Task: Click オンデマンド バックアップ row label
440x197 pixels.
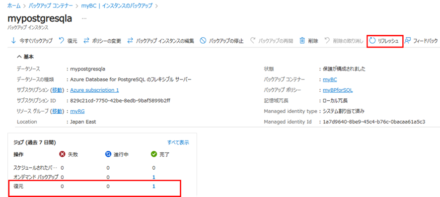Action: point(36,177)
